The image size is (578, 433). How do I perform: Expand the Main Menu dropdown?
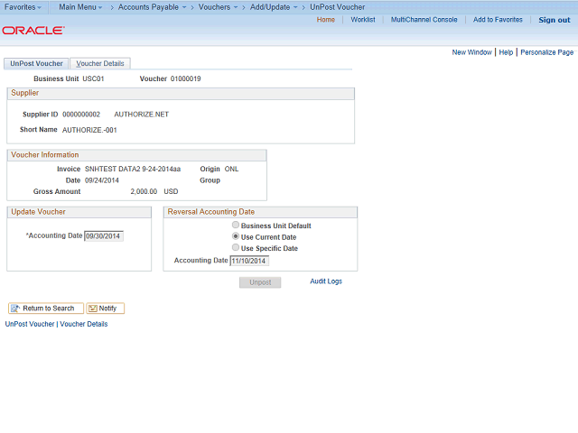[x=80, y=7]
